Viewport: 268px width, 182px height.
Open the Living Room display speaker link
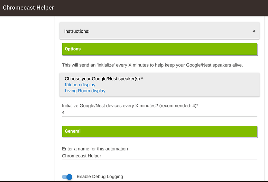click(85, 91)
